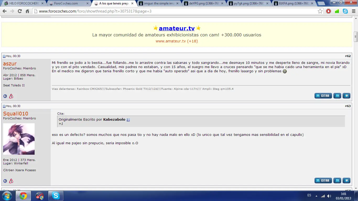Screen dimensions: 358x201
Task: Show hidden system tray icons
Action: [x=316, y=196]
